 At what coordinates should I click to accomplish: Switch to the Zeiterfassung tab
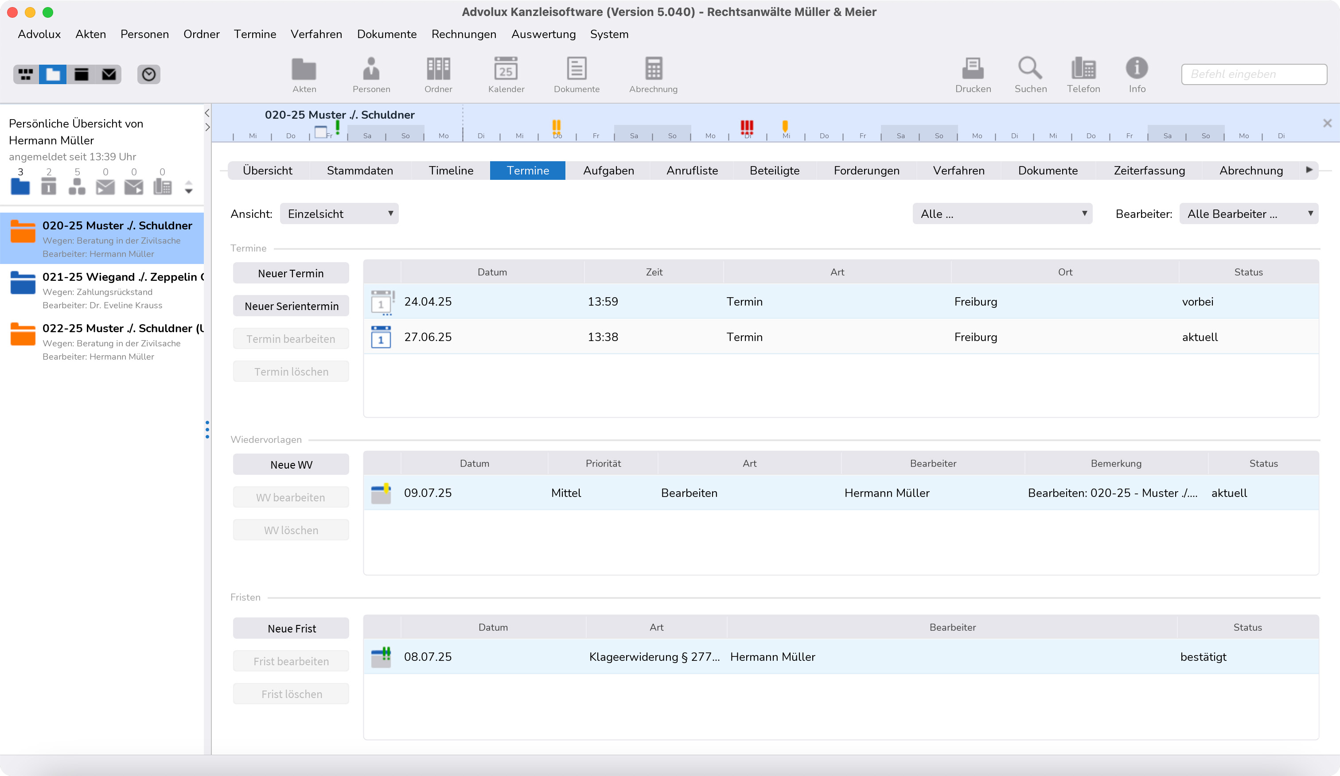[x=1149, y=171]
